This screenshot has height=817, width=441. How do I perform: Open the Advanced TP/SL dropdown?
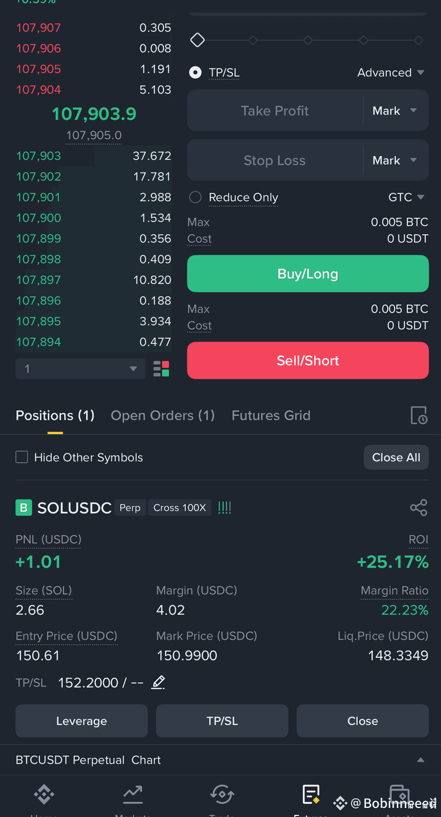391,72
